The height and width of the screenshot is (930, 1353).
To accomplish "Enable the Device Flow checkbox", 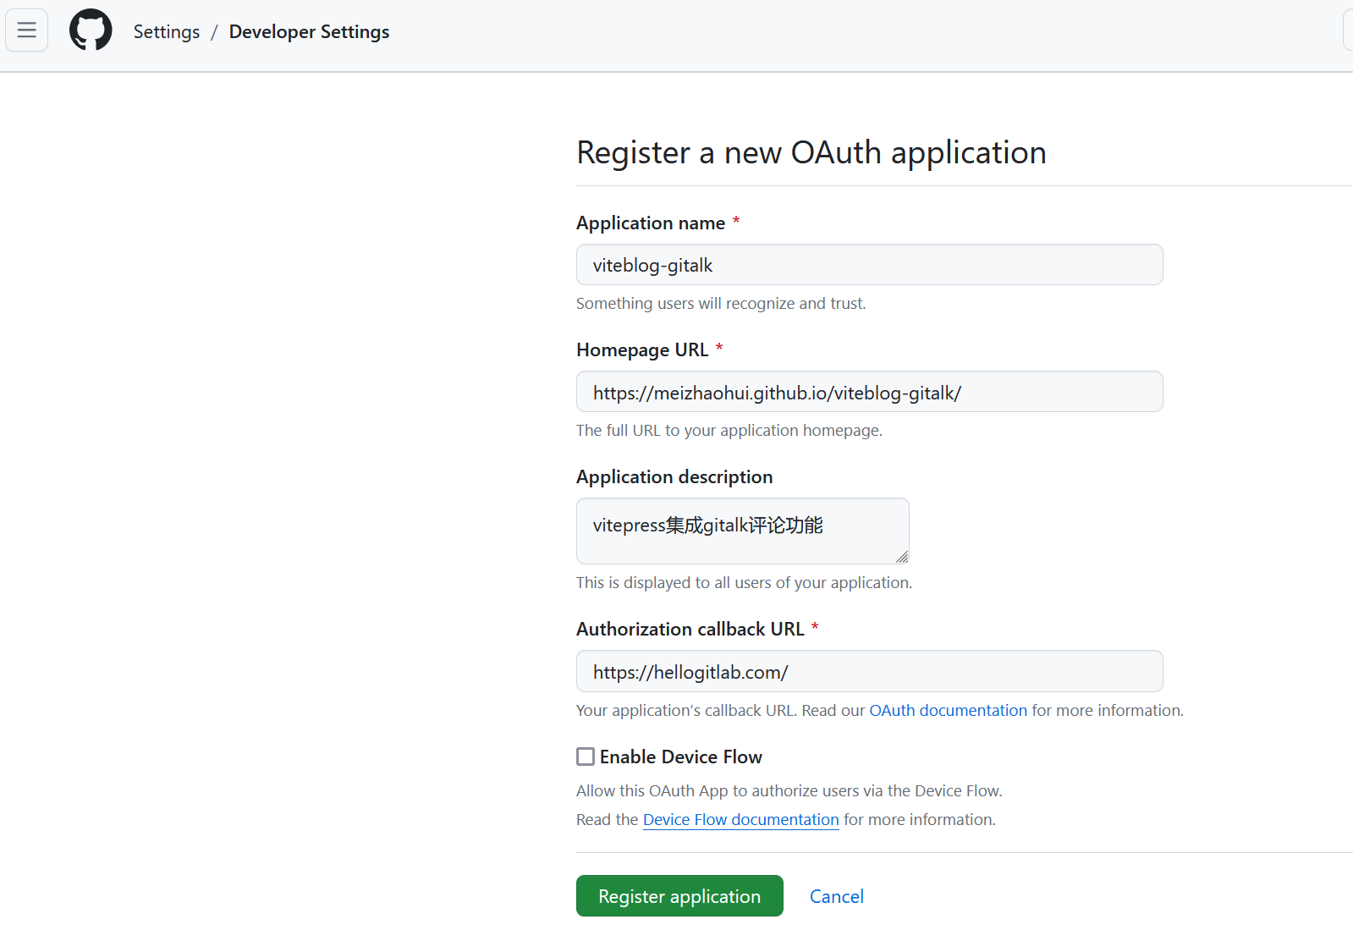I will 586,757.
